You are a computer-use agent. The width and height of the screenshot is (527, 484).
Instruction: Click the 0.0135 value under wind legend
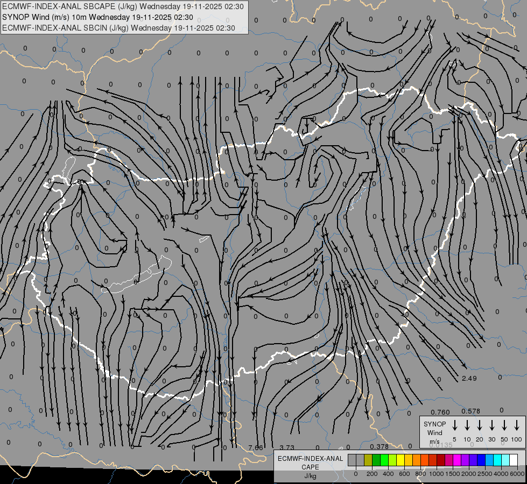[x=441, y=445]
